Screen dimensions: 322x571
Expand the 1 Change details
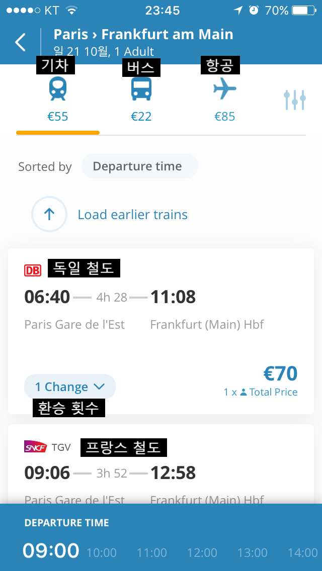pyautogui.click(x=69, y=387)
